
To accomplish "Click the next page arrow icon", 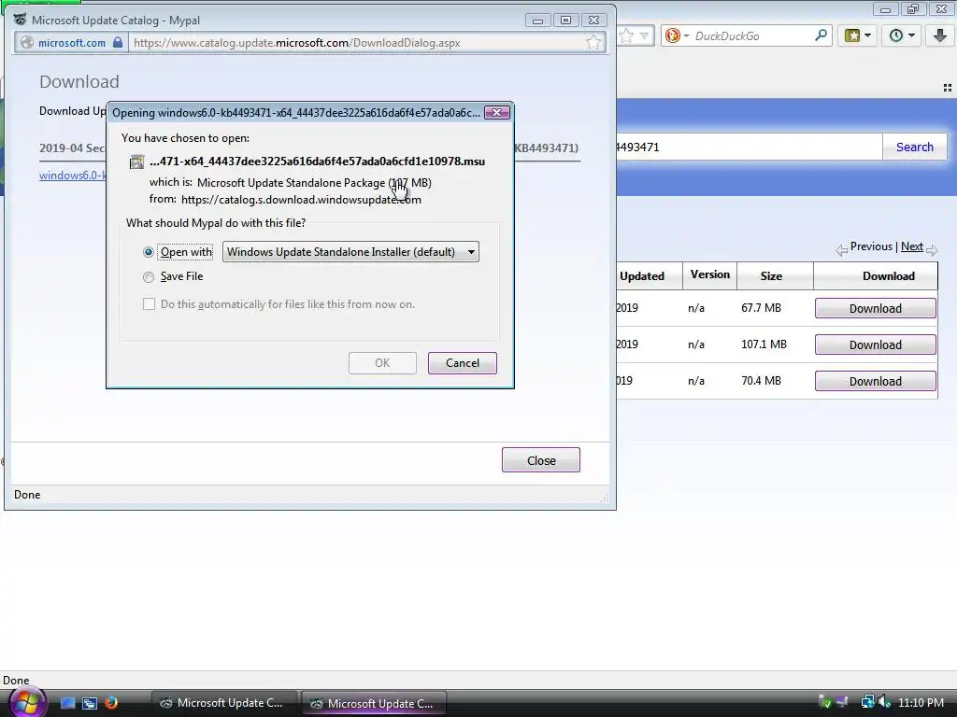I will tap(932, 250).
